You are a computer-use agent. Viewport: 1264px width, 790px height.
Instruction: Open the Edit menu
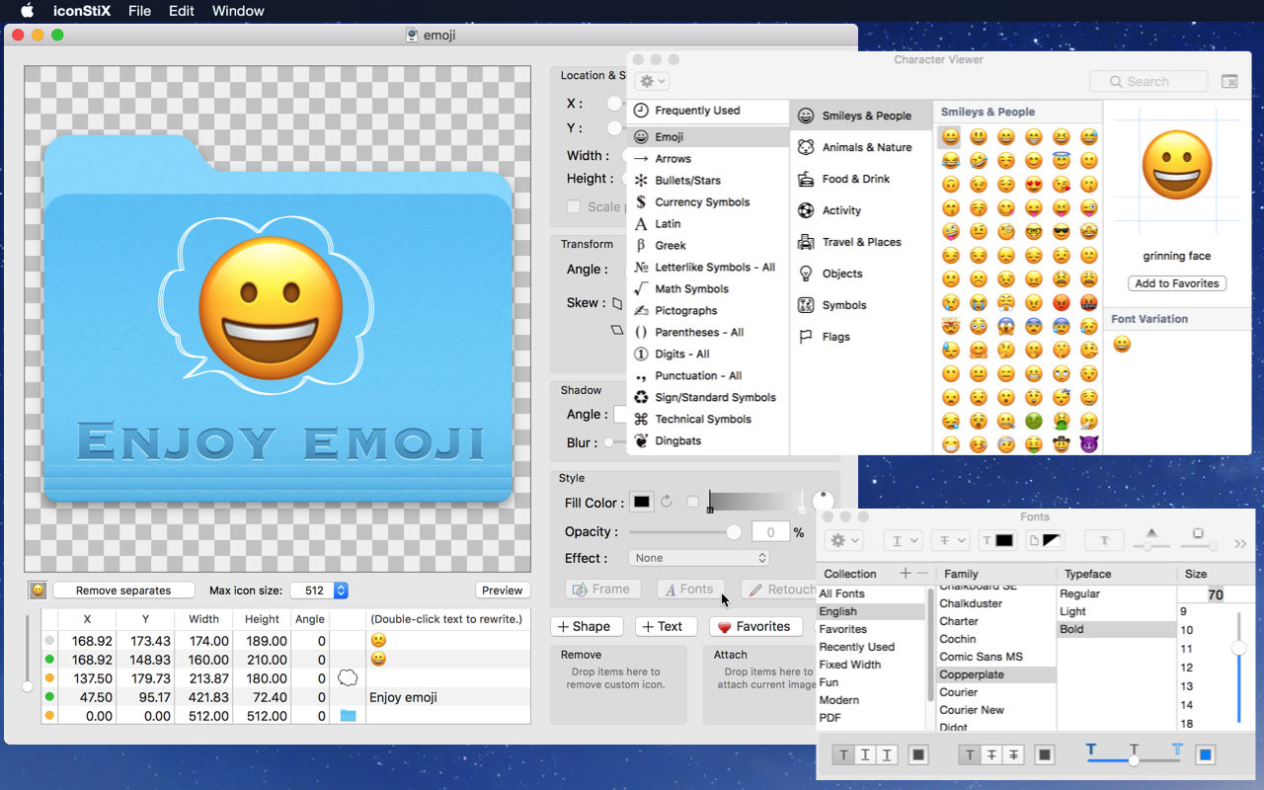(182, 11)
